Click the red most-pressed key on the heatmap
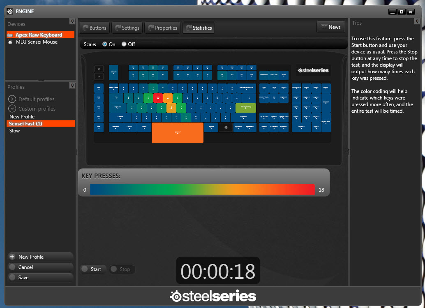Image resolution: width=425 pixels, height=308 pixels. point(158,98)
